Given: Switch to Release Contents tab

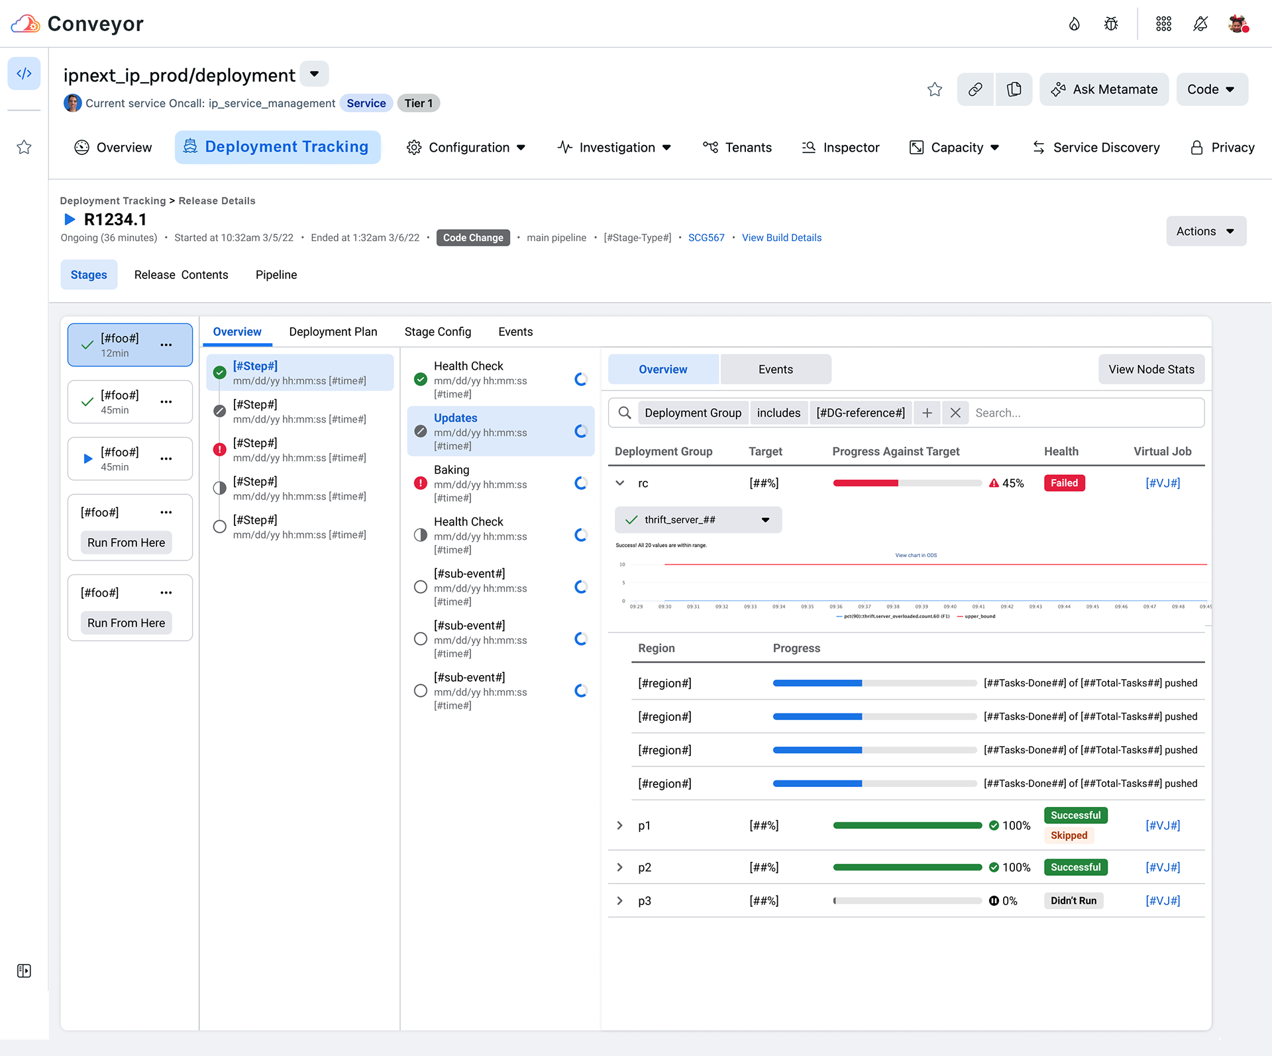Looking at the screenshot, I should click(x=181, y=275).
